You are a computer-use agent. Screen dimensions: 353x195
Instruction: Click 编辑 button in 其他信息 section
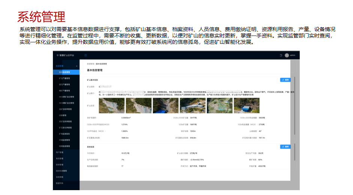click(x=285, y=147)
